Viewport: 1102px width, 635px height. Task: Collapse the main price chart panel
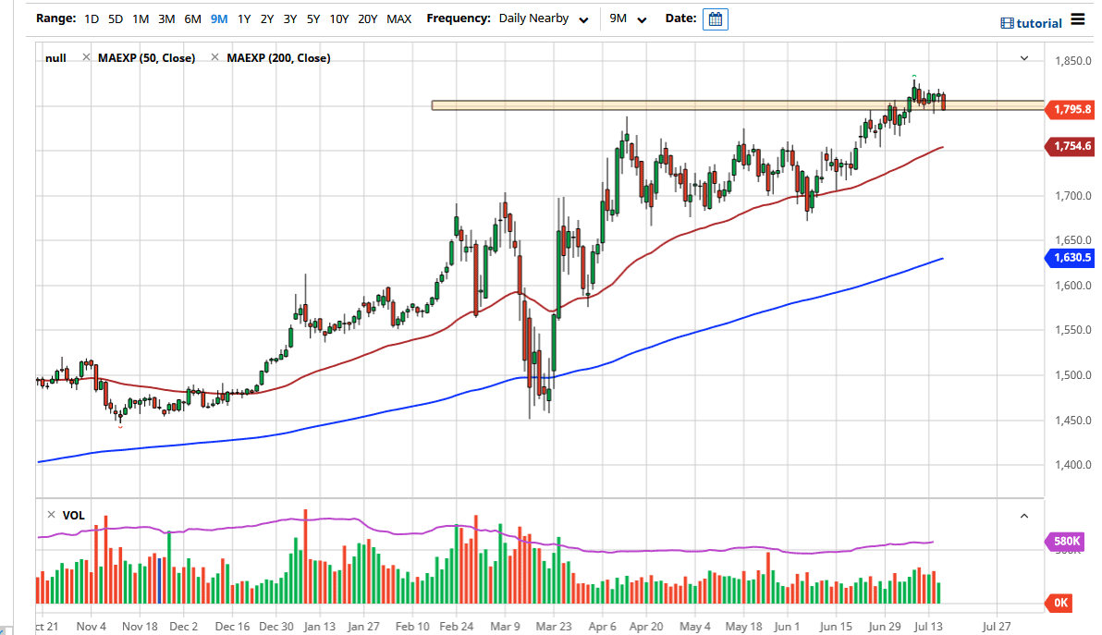pos(1023,58)
